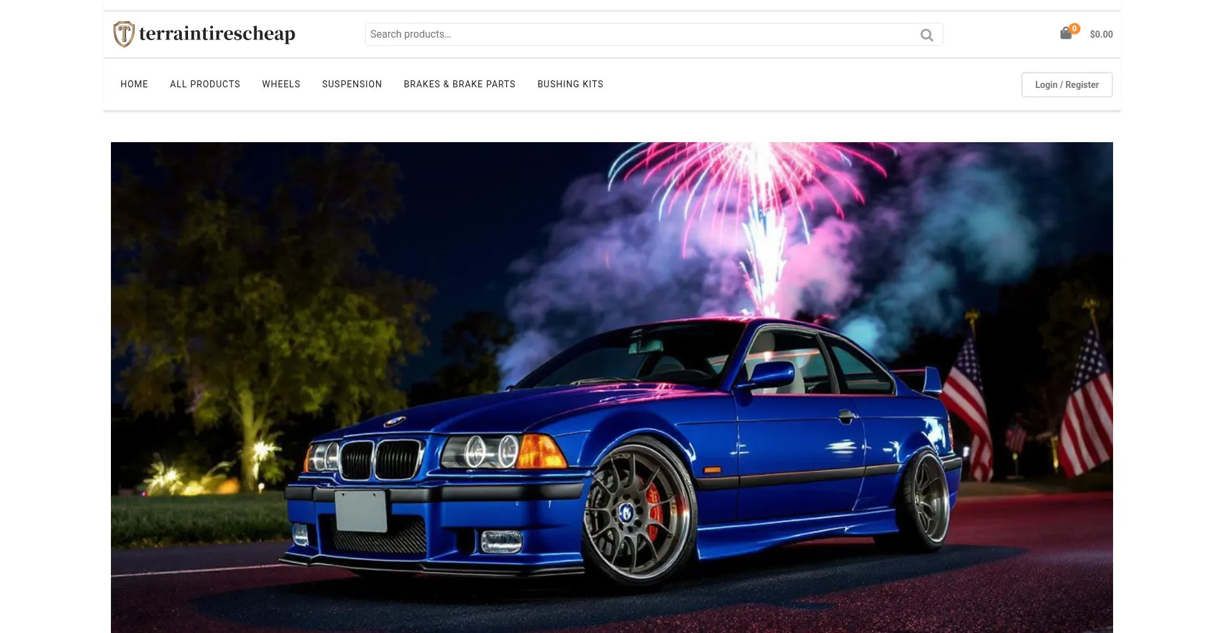Focus the Search products field
Viewport: 1224px width, 633px height.
[637, 34]
